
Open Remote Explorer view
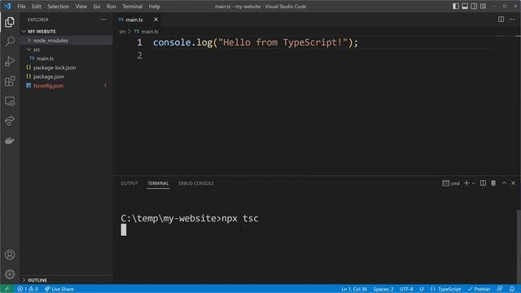pyautogui.click(x=10, y=101)
